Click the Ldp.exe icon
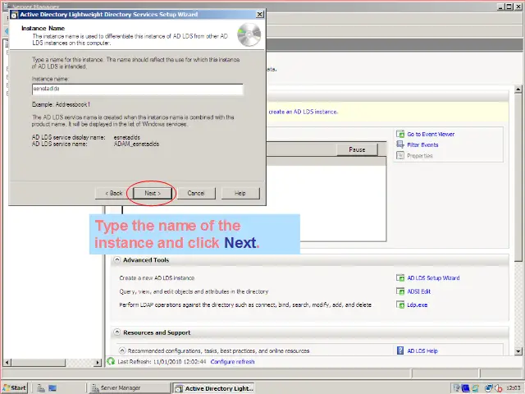The width and height of the screenshot is (525, 394). (400, 305)
